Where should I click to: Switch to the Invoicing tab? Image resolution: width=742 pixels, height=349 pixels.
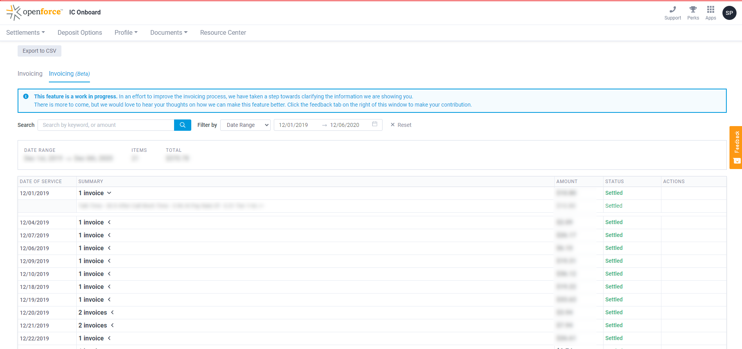click(x=30, y=73)
